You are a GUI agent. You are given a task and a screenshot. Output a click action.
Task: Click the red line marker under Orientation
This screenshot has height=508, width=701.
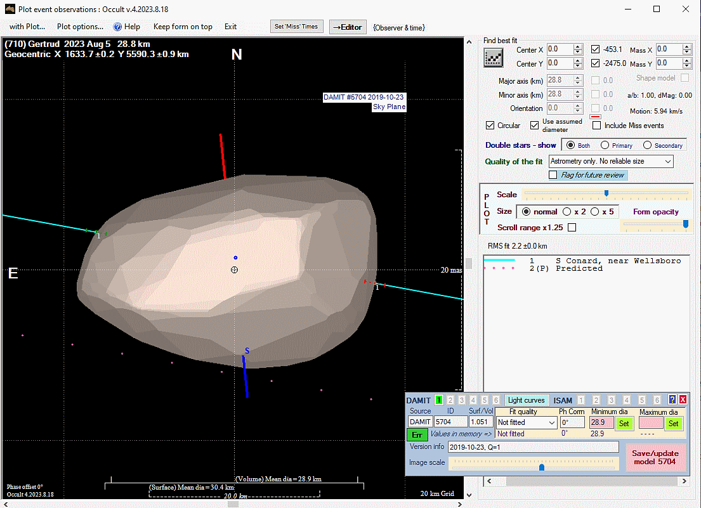point(595,117)
